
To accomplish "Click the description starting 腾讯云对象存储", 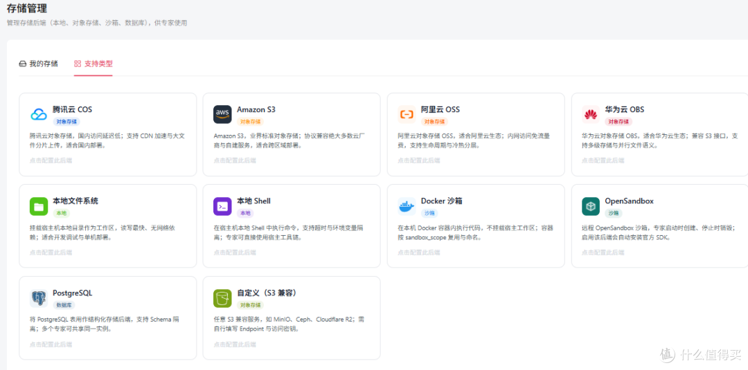I will [107, 140].
